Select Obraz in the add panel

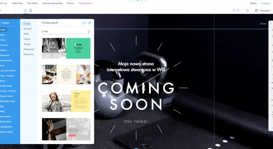coord(2,40)
